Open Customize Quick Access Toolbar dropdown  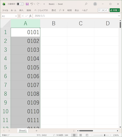[44, 4]
